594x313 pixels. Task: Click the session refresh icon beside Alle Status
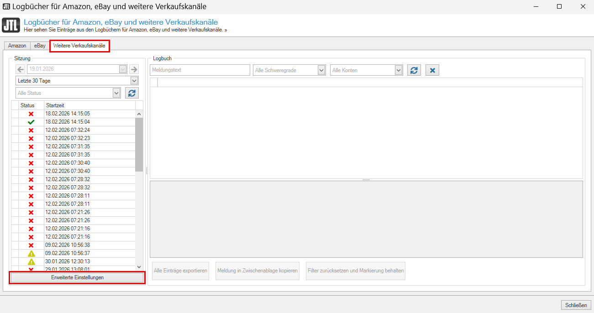pyautogui.click(x=132, y=93)
